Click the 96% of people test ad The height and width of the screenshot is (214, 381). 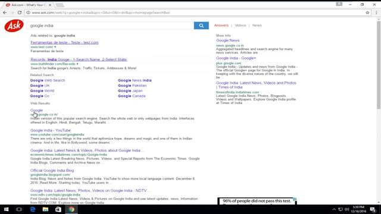[x=257, y=201]
